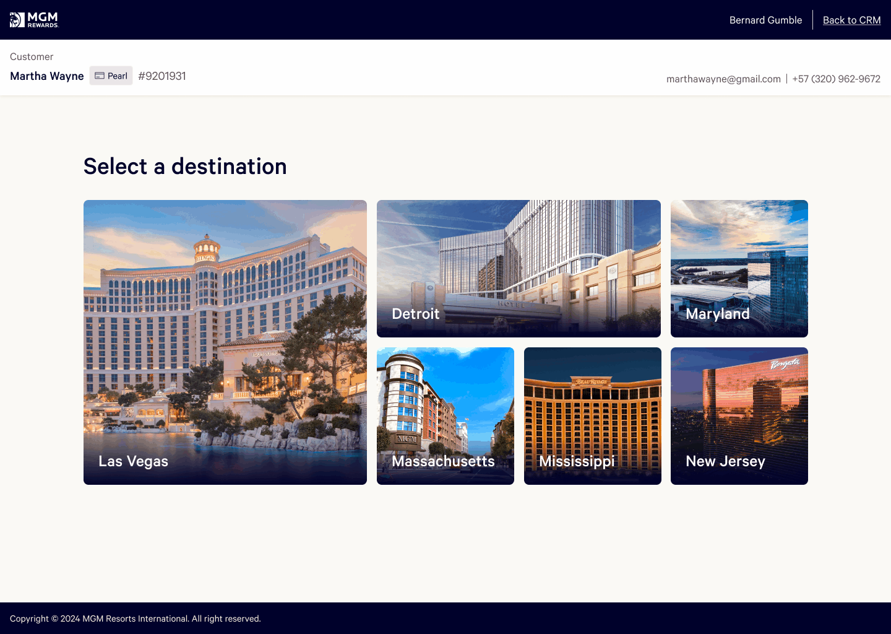Image resolution: width=891 pixels, height=634 pixels.
Task: Click the Customer label
Action: (x=32, y=56)
